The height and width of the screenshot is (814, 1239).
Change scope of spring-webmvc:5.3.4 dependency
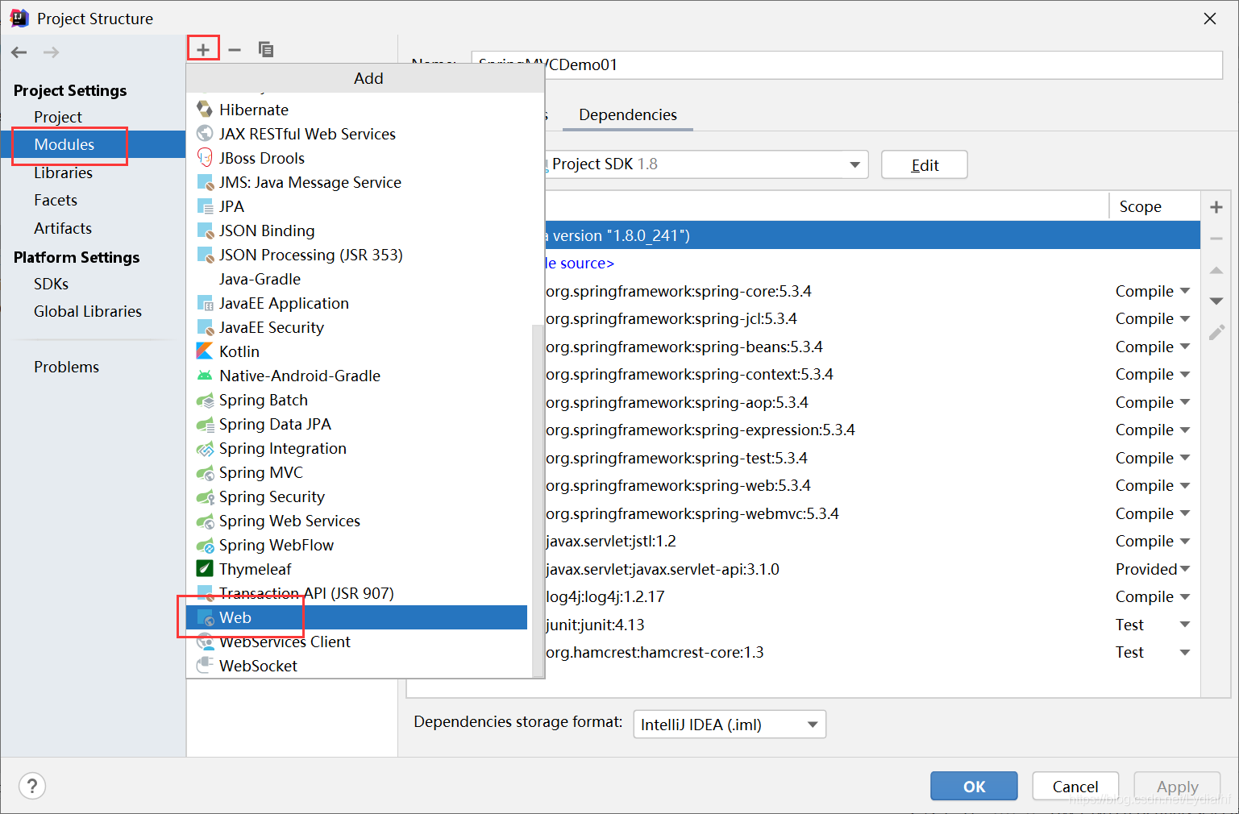pyautogui.click(x=1153, y=513)
